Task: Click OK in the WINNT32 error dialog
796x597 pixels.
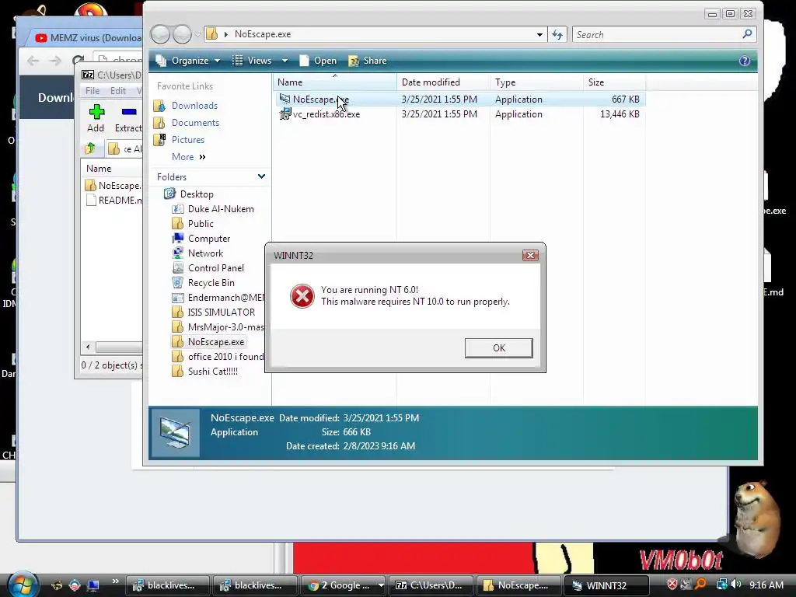Action: tap(498, 347)
